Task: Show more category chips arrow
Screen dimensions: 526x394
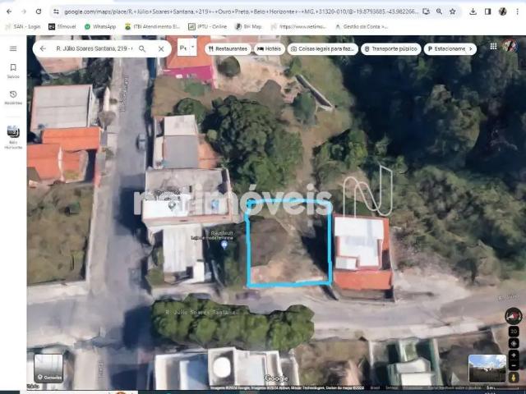Action: (471, 49)
